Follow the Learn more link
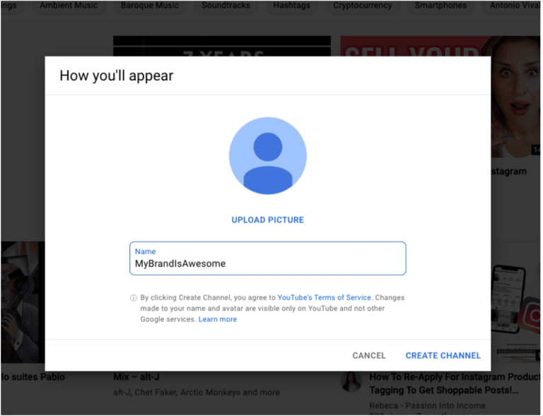The height and width of the screenshot is (416, 543). (218, 319)
